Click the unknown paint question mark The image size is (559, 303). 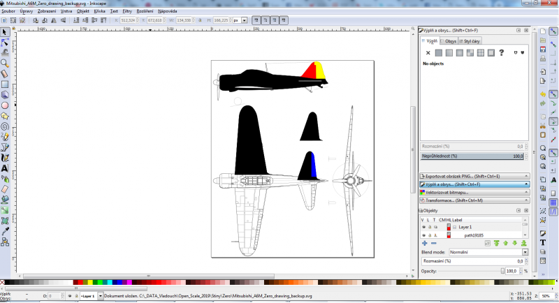pyautogui.click(x=502, y=52)
